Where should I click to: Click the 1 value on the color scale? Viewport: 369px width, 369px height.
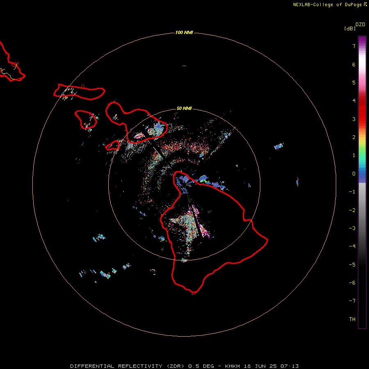tap(354, 155)
